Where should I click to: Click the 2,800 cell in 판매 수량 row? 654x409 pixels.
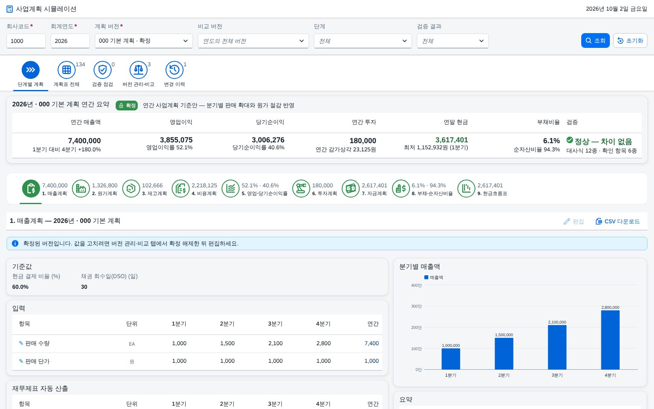pyautogui.click(x=323, y=344)
